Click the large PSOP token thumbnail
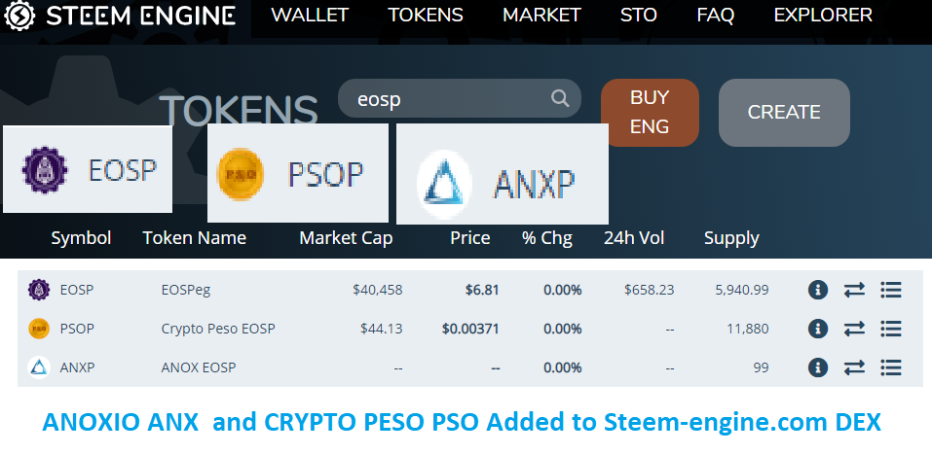 pos(295,174)
